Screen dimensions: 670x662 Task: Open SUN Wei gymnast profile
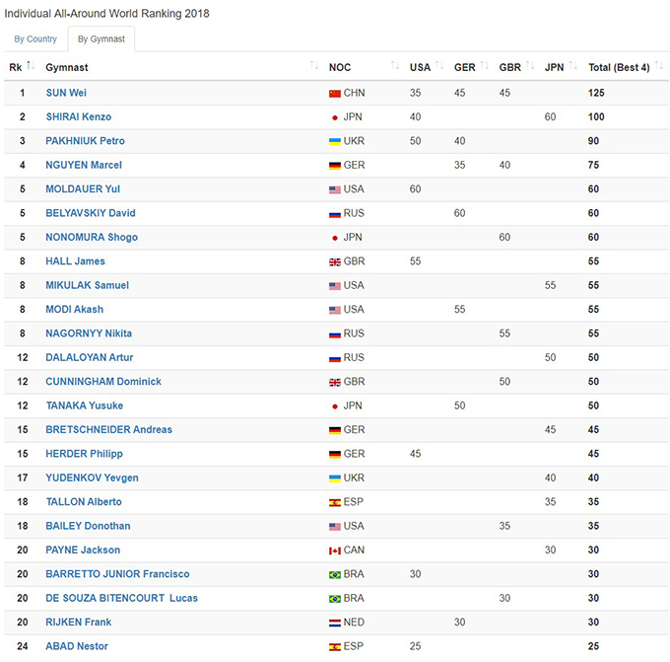click(66, 93)
